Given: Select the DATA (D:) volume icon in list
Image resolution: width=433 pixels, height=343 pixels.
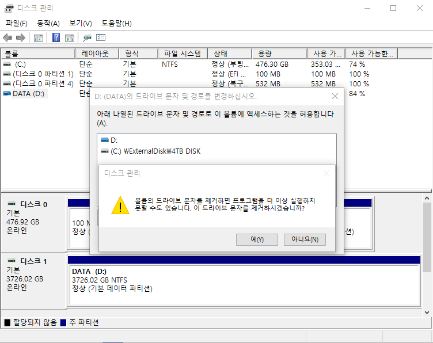Looking at the screenshot, I should [x=7, y=94].
